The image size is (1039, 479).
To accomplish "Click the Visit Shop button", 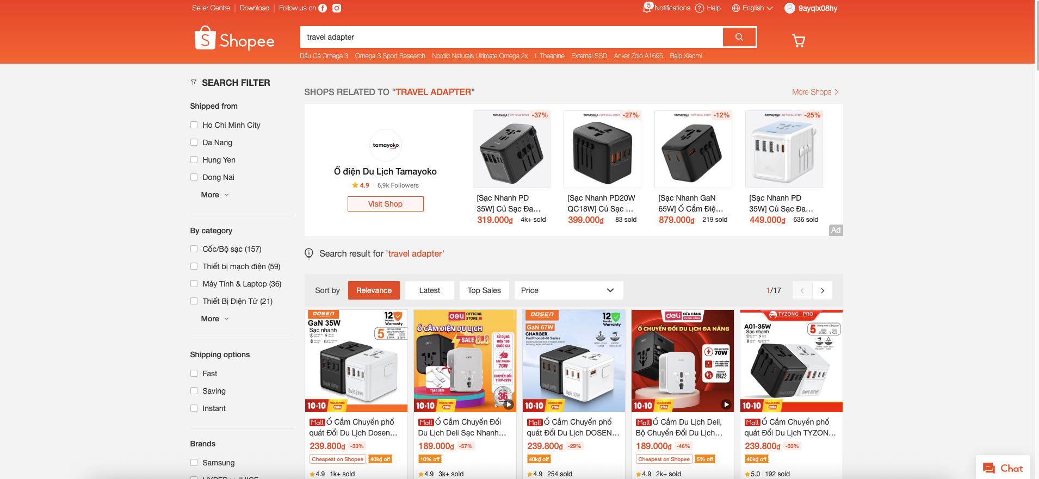I will point(385,204).
